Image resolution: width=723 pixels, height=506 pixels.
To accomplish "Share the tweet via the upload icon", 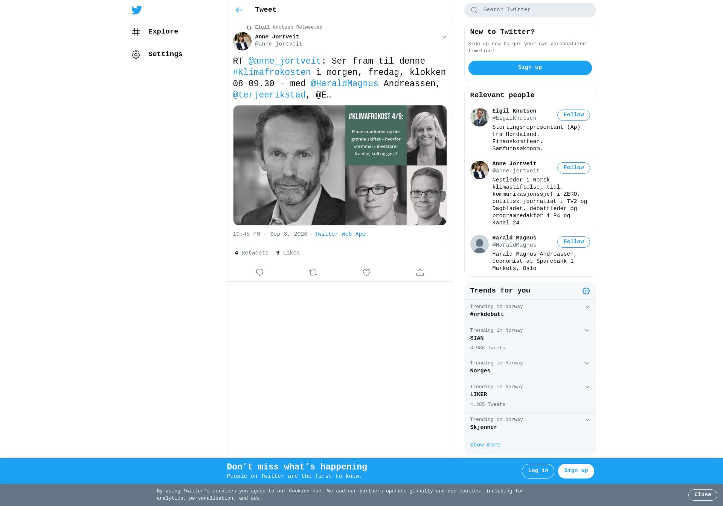I will point(420,272).
